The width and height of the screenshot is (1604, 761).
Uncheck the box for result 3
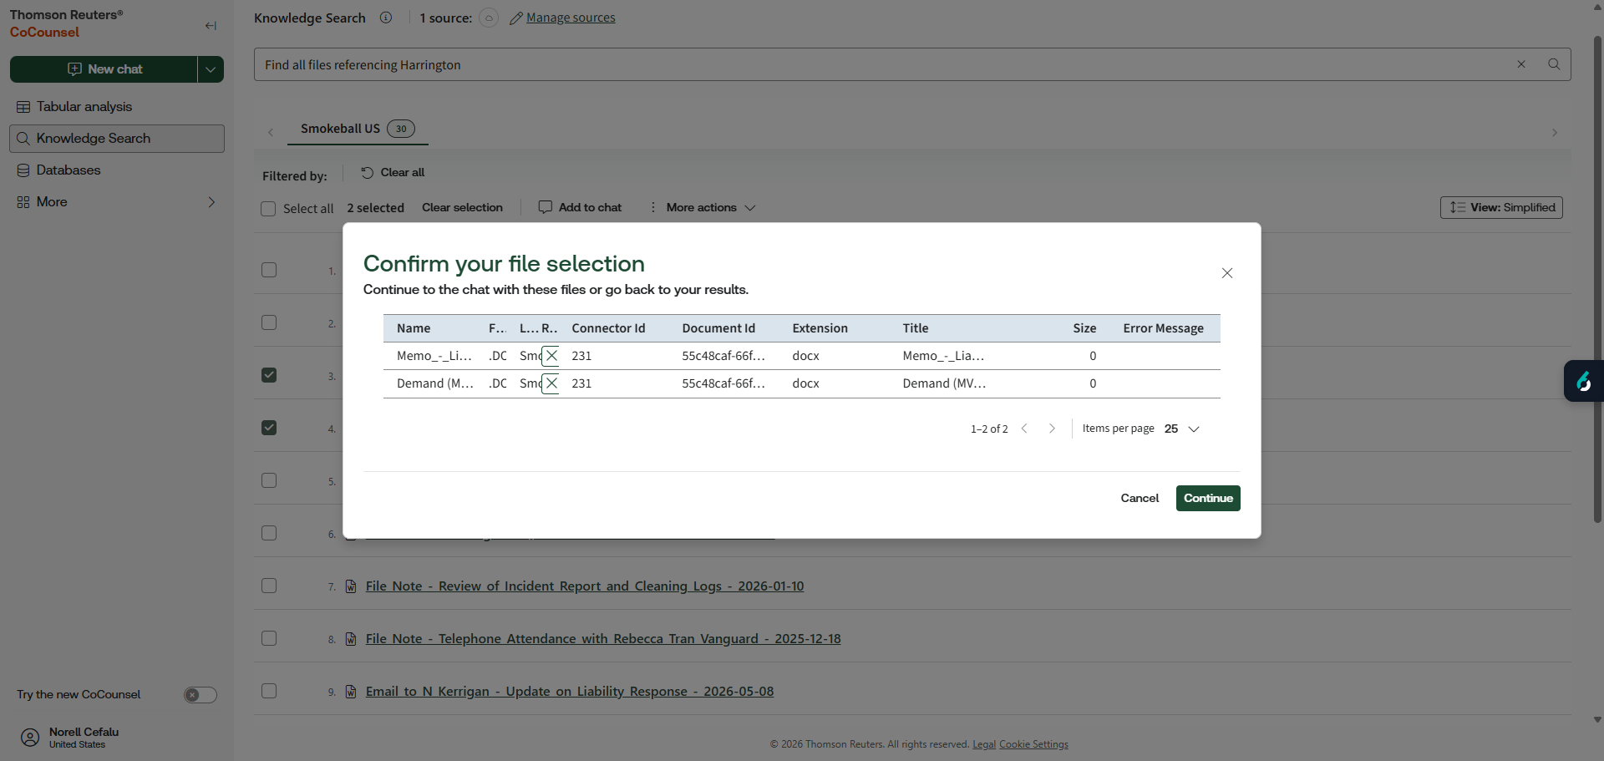coord(269,375)
